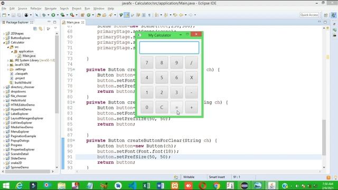Click the C clear calculator button
This screenshot has height=190, width=338.
coord(162,107)
